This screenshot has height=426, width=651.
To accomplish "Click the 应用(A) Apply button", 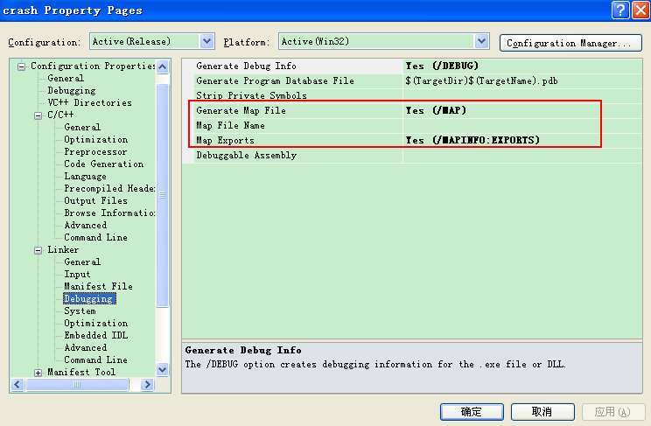I will tap(613, 412).
